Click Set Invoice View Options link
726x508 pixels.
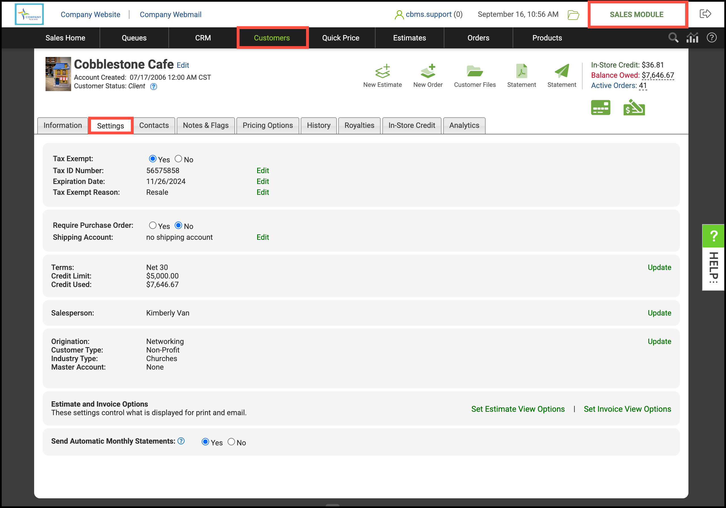pyautogui.click(x=627, y=409)
